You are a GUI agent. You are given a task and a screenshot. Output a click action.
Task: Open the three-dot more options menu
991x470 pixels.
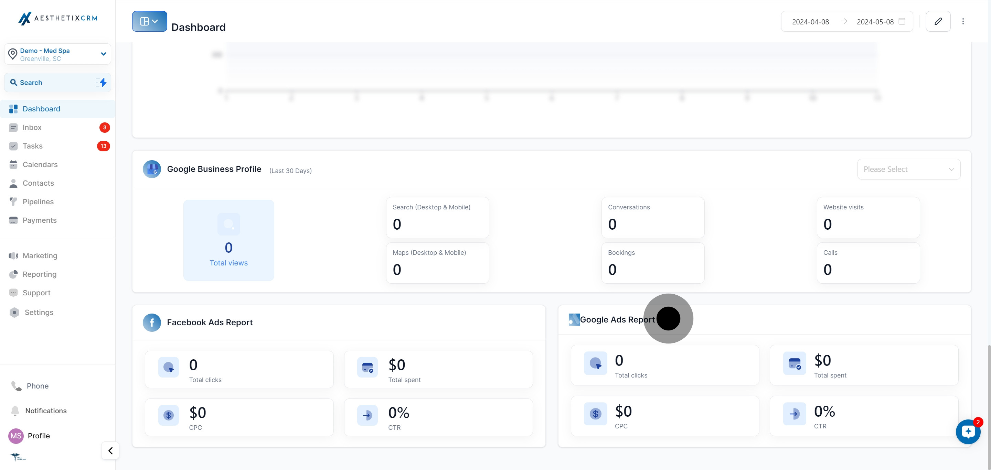(x=963, y=22)
